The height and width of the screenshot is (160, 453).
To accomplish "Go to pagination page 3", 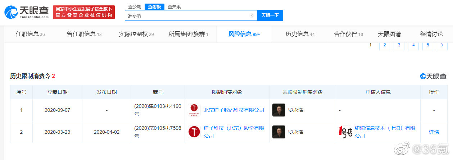I will coord(399,45).
